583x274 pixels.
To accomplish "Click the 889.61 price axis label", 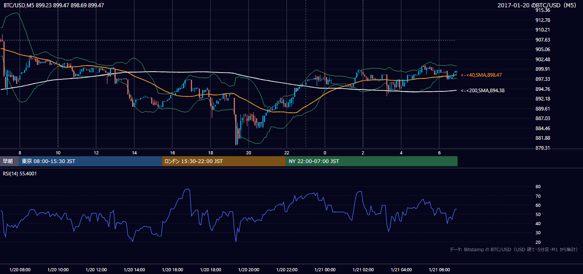I will (x=542, y=109).
